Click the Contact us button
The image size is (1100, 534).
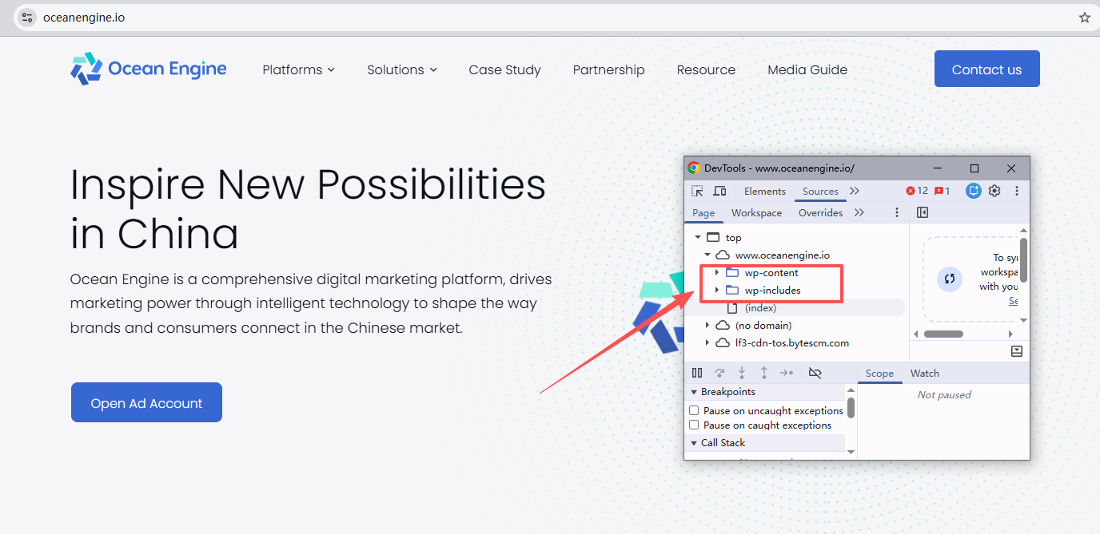[x=987, y=69]
